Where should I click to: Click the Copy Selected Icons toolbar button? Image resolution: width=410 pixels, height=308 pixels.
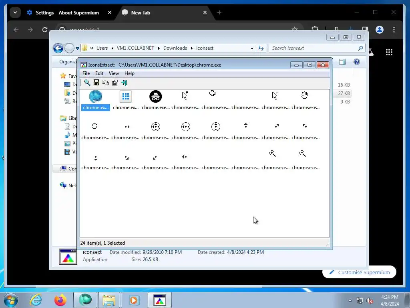(x=106, y=83)
